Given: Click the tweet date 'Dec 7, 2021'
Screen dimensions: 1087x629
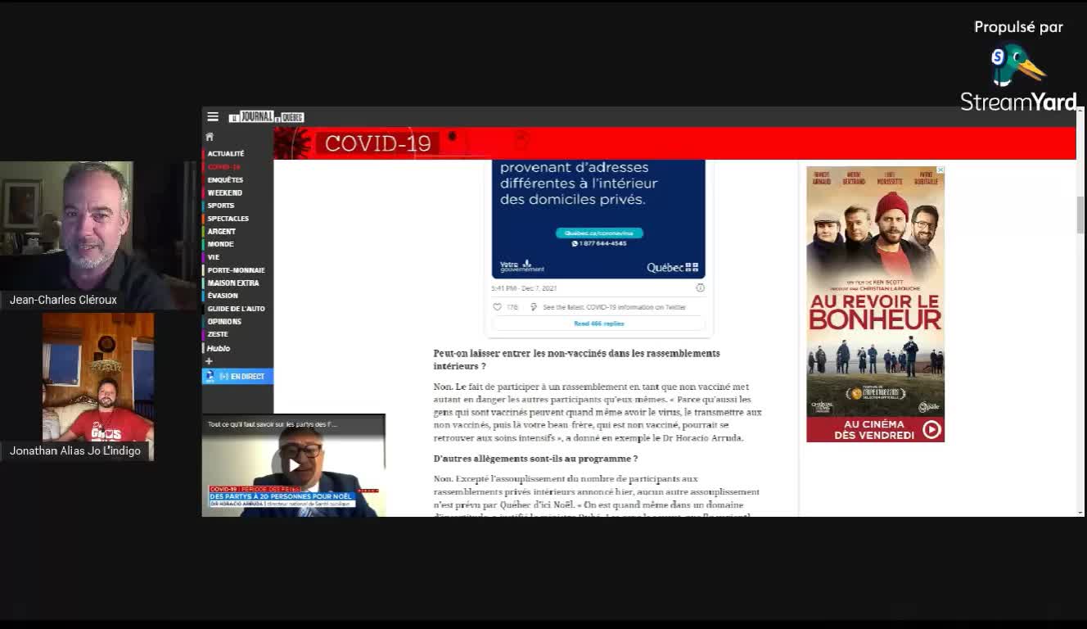Looking at the screenshot, I should [x=539, y=288].
